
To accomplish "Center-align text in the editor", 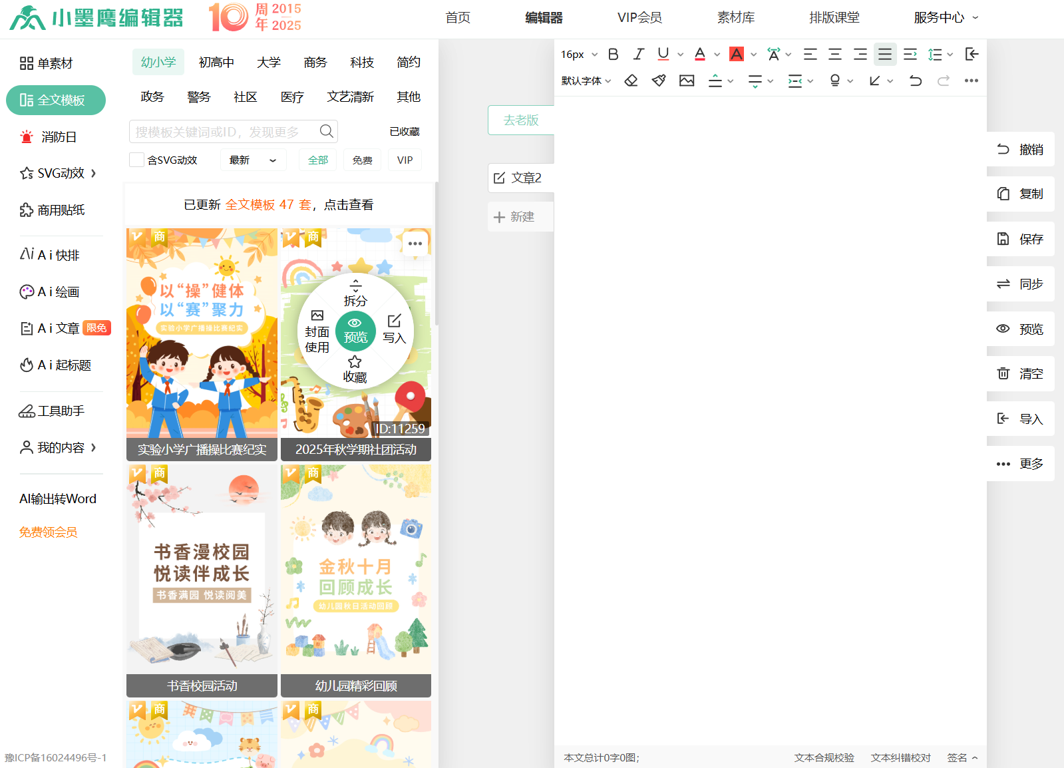I will pos(835,55).
